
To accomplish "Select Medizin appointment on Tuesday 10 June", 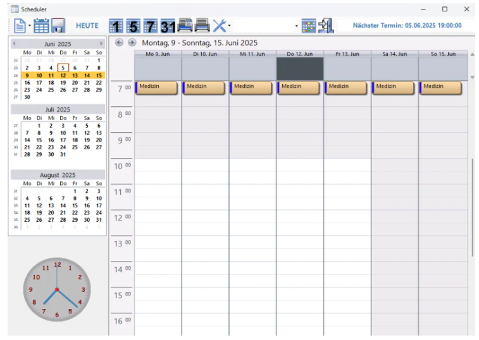I will (204, 88).
